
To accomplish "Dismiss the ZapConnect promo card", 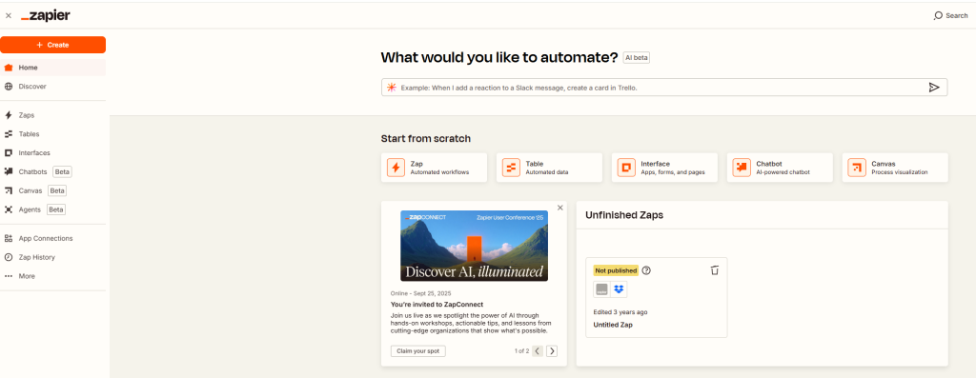I will pyautogui.click(x=560, y=208).
